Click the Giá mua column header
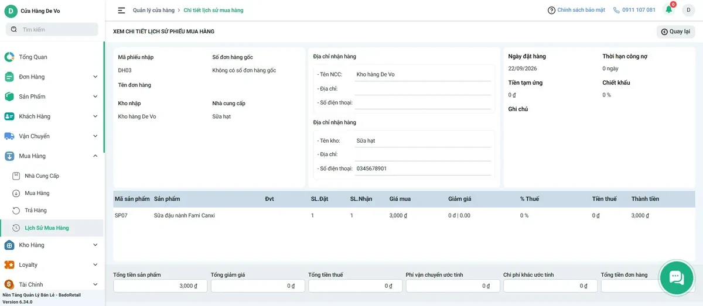 (x=400, y=199)
